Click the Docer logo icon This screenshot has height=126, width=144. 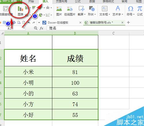(44, 23)
